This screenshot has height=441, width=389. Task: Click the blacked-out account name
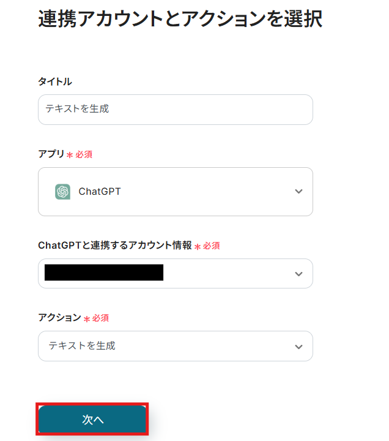(x=104, y=273)
